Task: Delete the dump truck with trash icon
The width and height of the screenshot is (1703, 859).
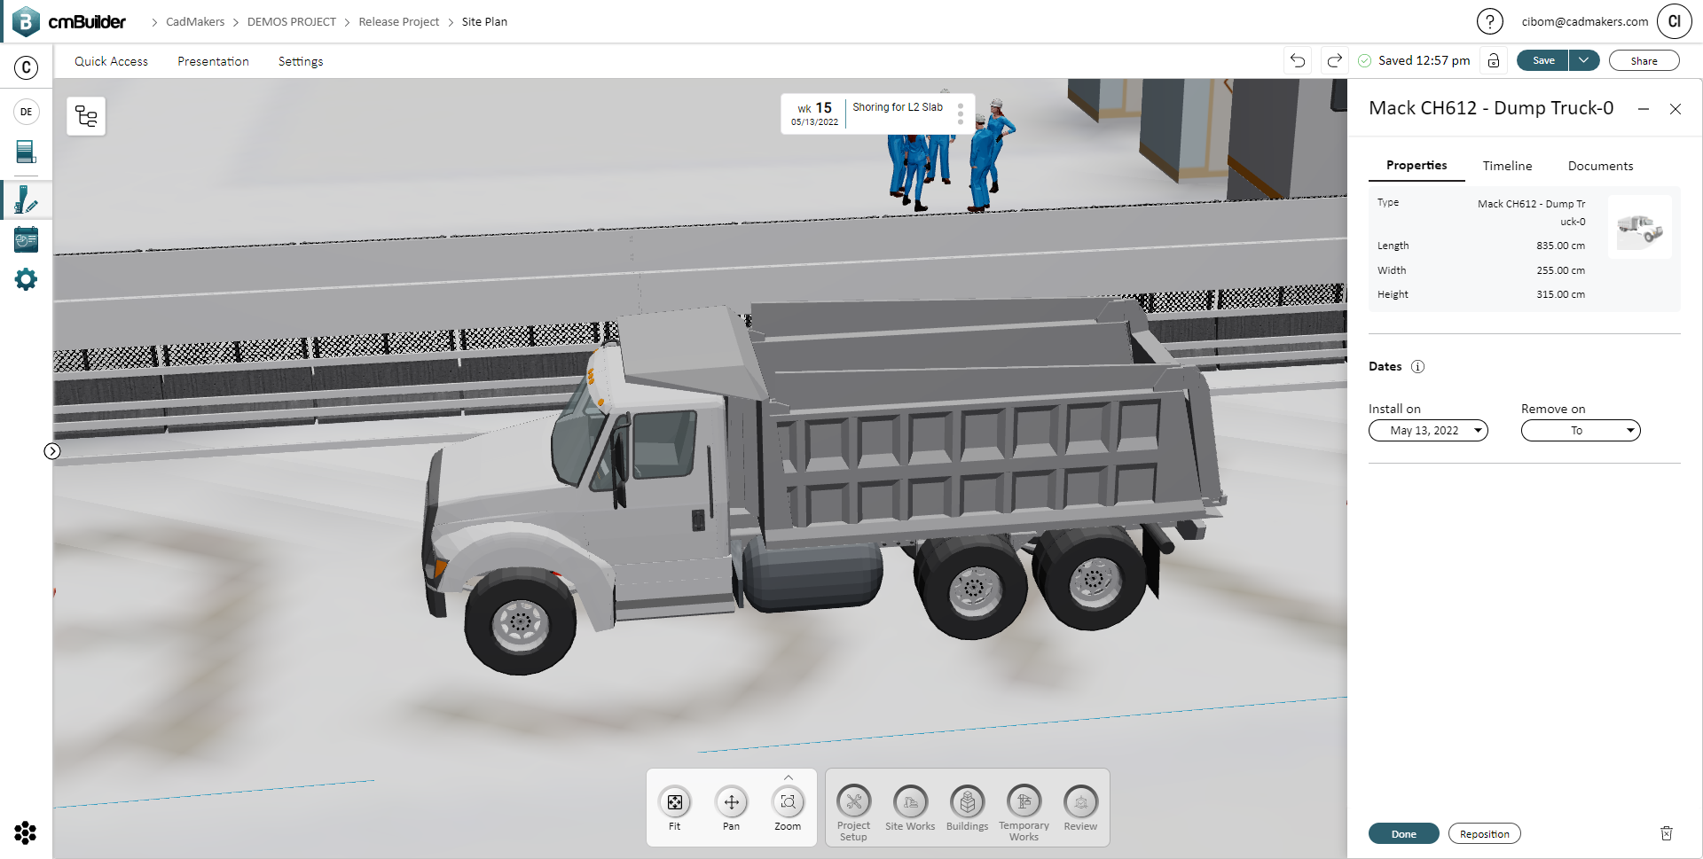Action: (1667, 833)
